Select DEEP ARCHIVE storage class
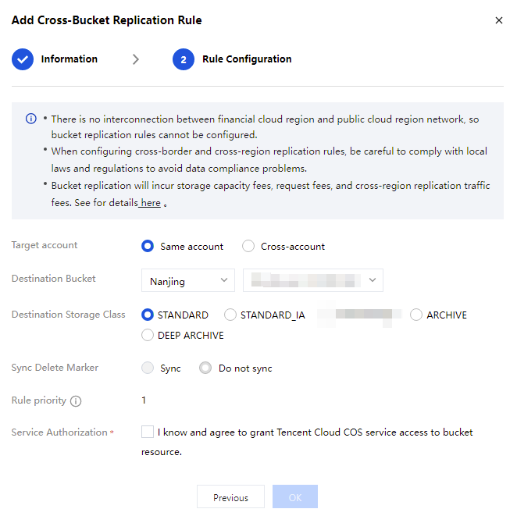 tap(147, 336)
